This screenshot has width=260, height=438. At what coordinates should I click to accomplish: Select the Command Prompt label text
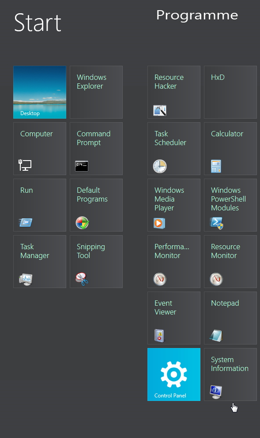coord(94,138)
